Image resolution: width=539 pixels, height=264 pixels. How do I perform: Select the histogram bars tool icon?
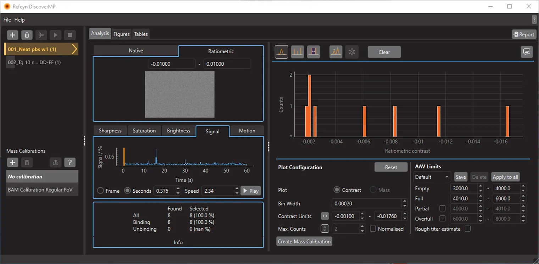[x=298, y=52]
